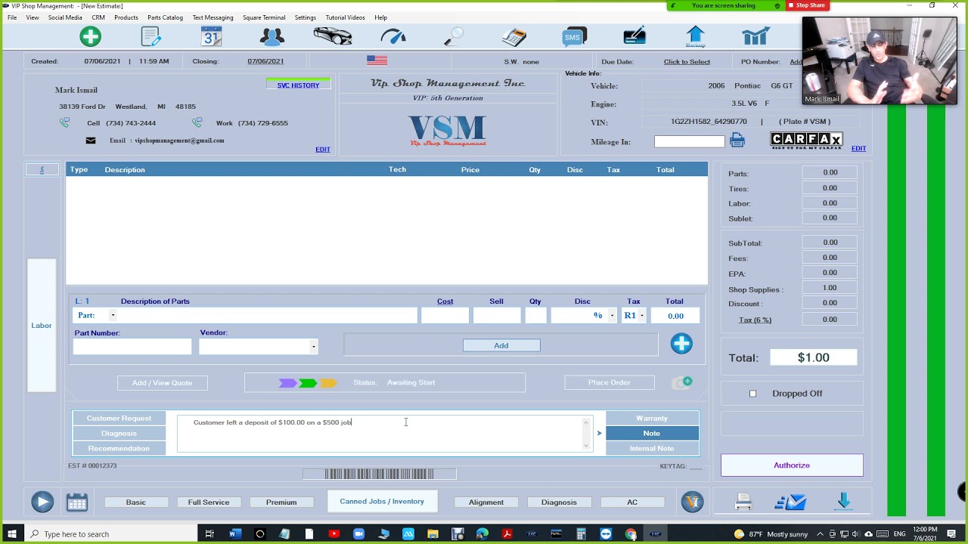The image size is (968, 544).
Task: Click Add / View Quote button
Action: click(x=162, y=383)
